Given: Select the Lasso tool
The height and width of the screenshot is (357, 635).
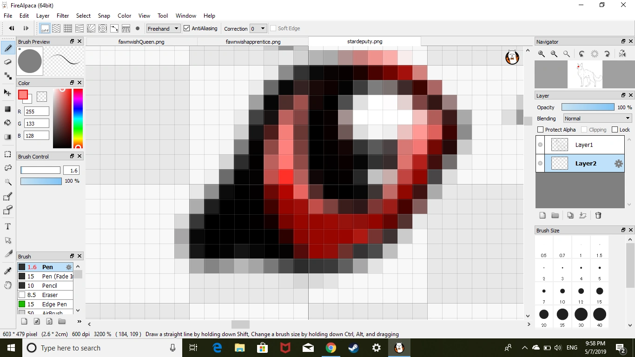Looking at the screenshot, I should (x=8, y=168).
